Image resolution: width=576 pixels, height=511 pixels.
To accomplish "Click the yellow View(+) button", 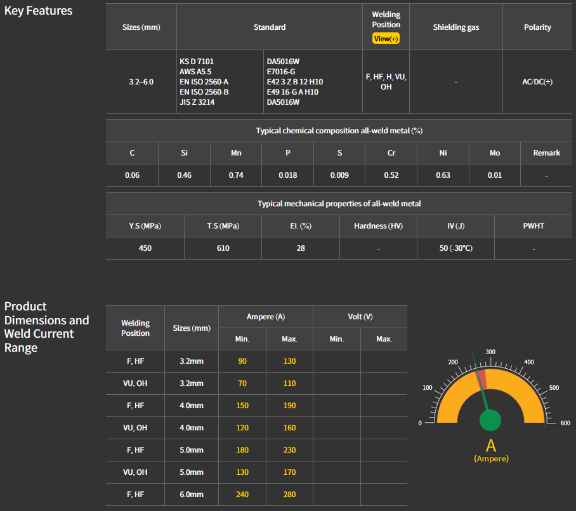I will [x=386, y=39].
